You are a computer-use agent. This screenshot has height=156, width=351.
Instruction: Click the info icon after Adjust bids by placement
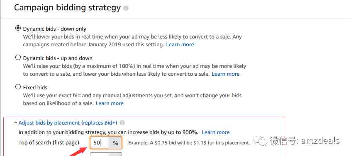coord(122,123)
